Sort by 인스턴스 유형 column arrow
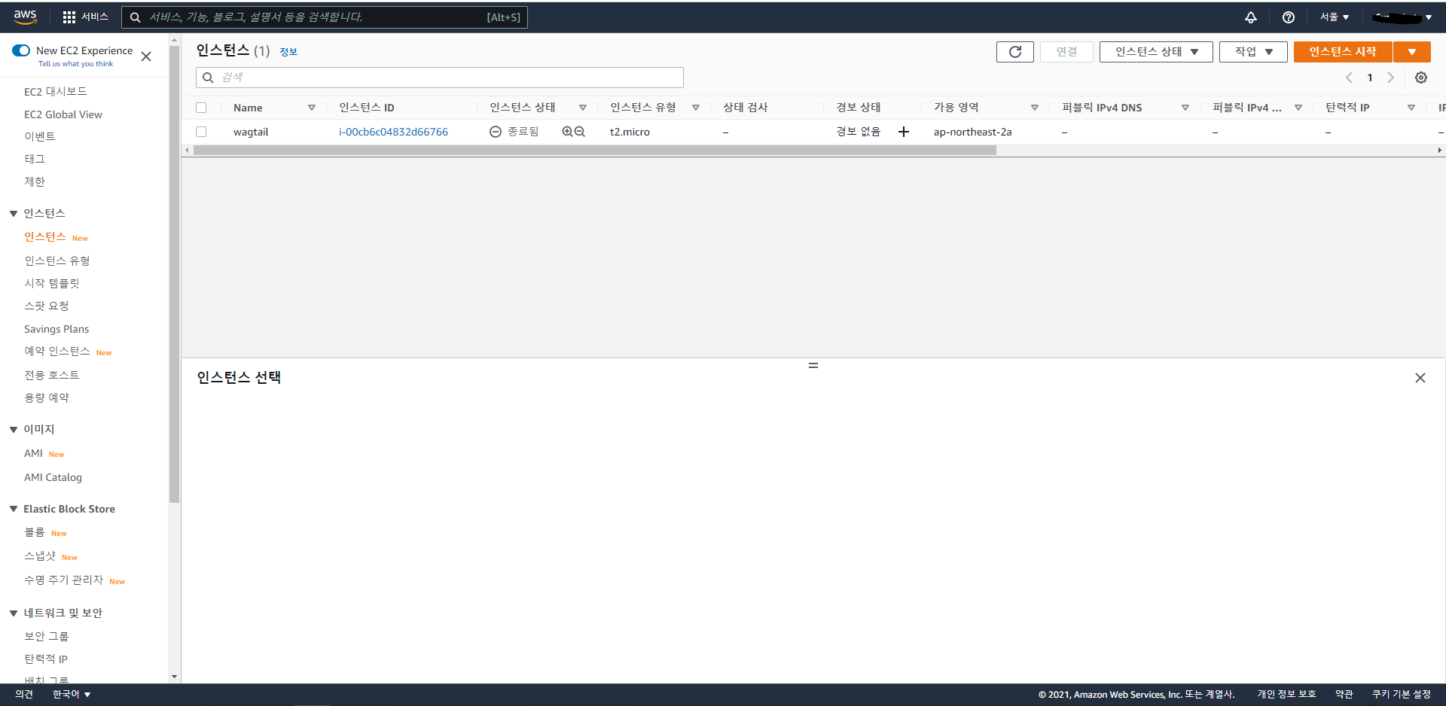1446x706 pixels. 696,108
